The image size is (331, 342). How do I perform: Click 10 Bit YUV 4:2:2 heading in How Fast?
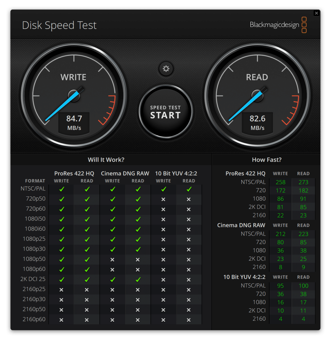[x=244, y=277]
